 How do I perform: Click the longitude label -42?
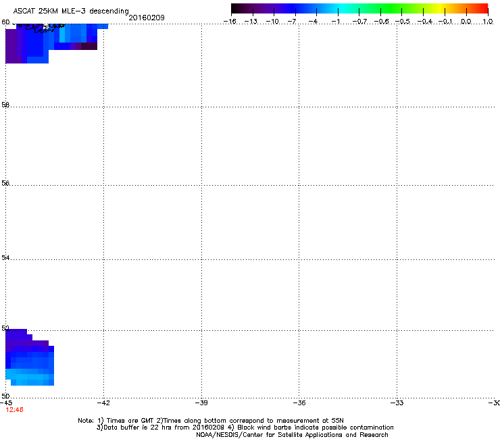(x=103, y=403)
